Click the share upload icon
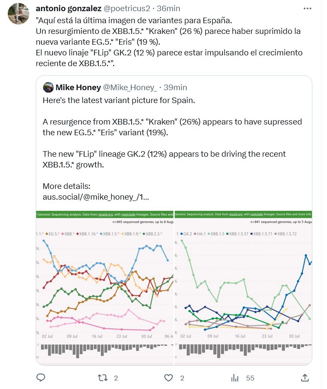This screenshot has width=327, height=389. (x=305, y=378)
